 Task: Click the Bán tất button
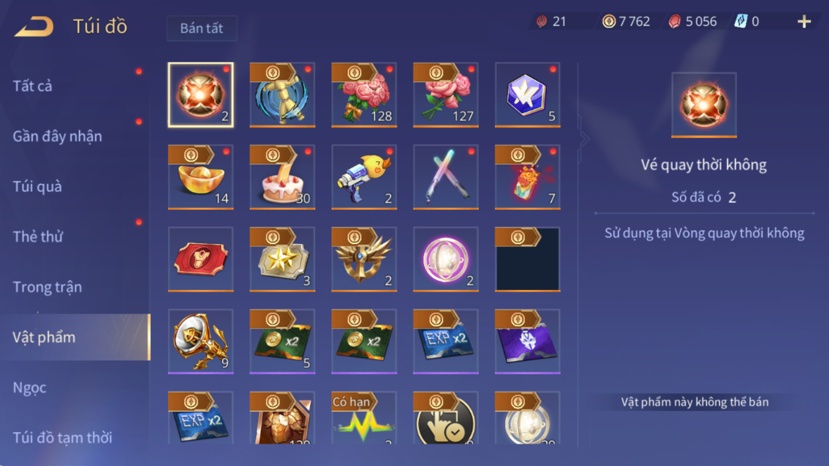coord(202,28)
